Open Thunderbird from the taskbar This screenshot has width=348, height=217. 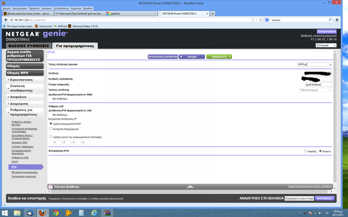click(30, 213)
